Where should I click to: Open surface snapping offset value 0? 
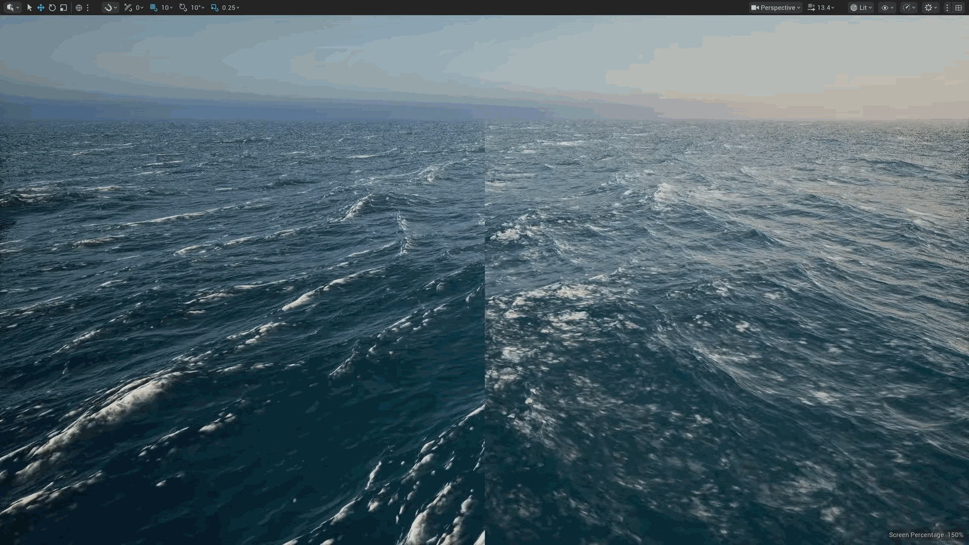pos(140,7)
